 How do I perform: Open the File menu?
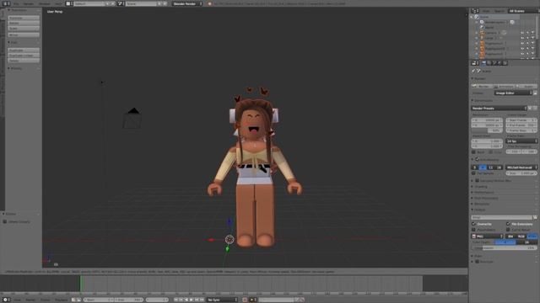[16, 3]
